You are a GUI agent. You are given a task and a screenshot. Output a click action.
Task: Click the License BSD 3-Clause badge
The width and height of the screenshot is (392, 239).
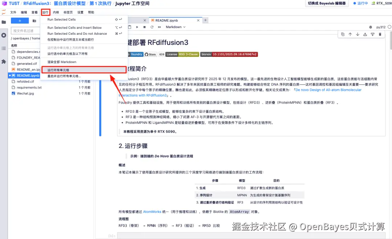click(183, 54)
